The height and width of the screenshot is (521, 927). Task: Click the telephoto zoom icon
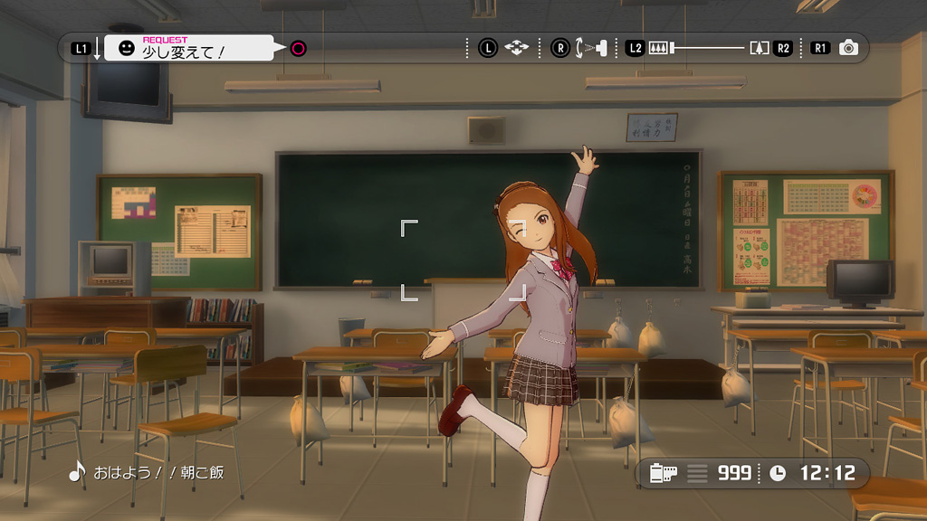point(759,48)
